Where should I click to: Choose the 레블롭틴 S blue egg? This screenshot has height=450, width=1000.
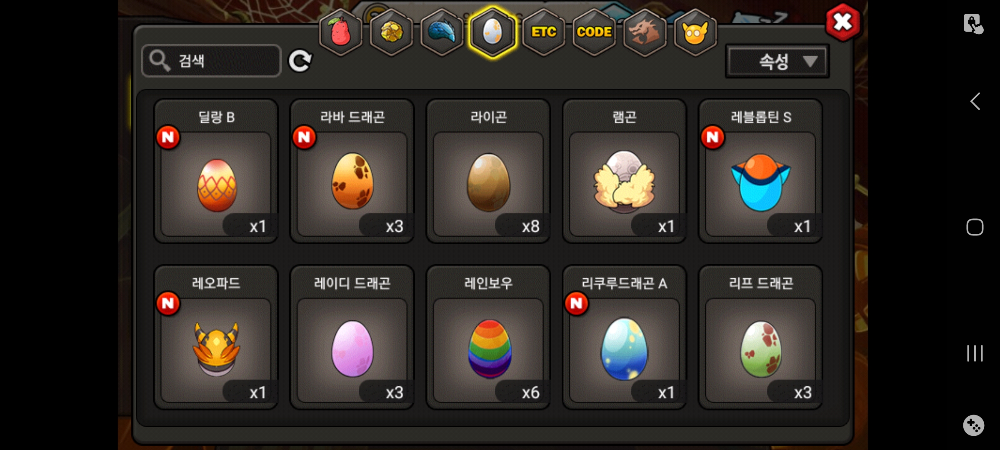pyautogui.click(x=760, y=171)
